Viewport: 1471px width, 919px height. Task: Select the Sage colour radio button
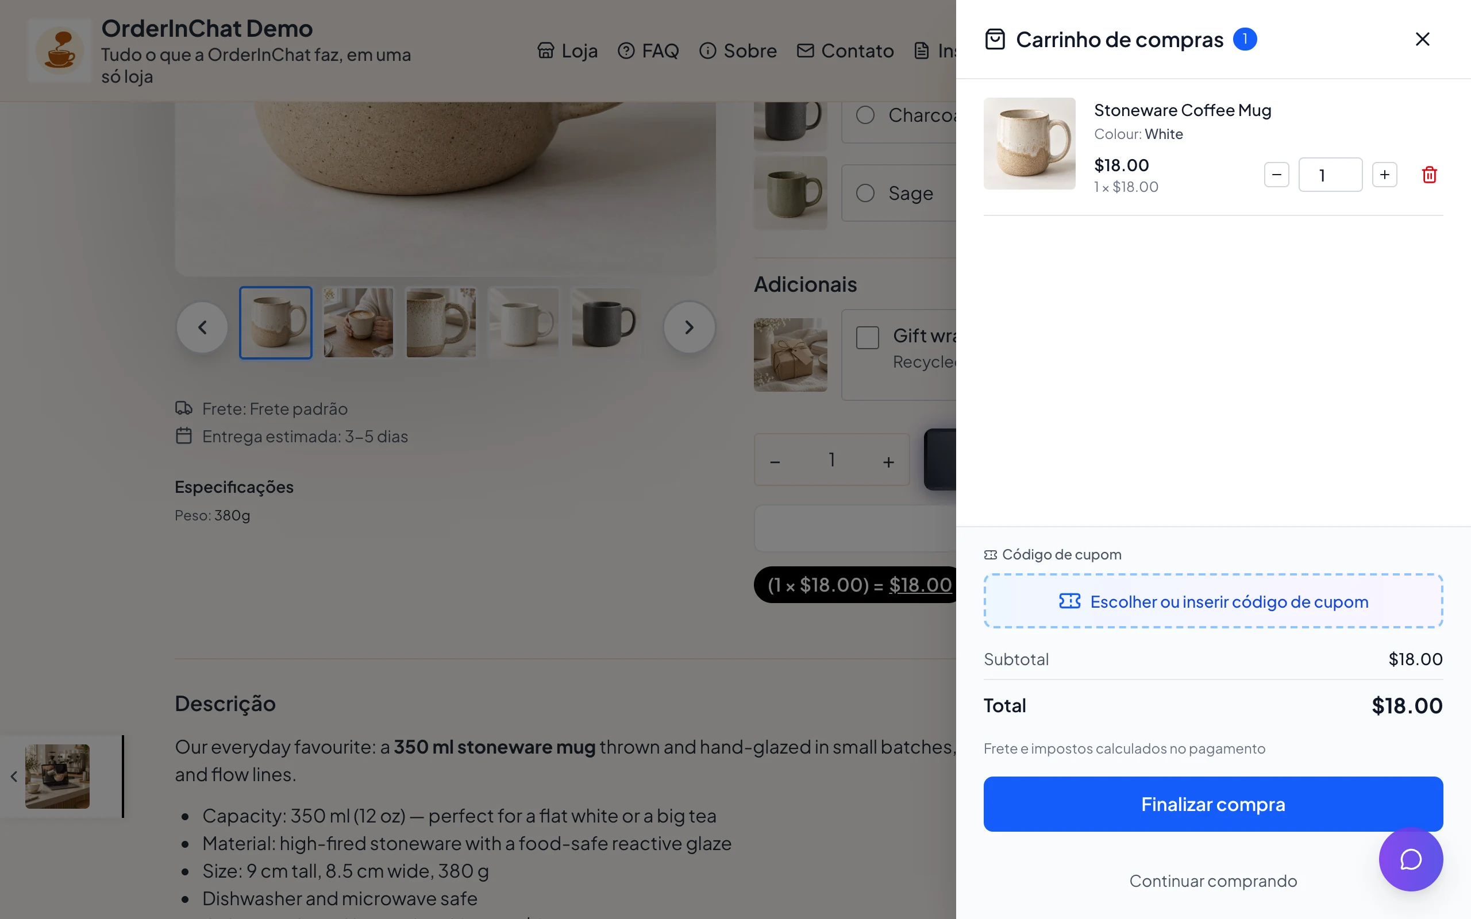(865, 194)
